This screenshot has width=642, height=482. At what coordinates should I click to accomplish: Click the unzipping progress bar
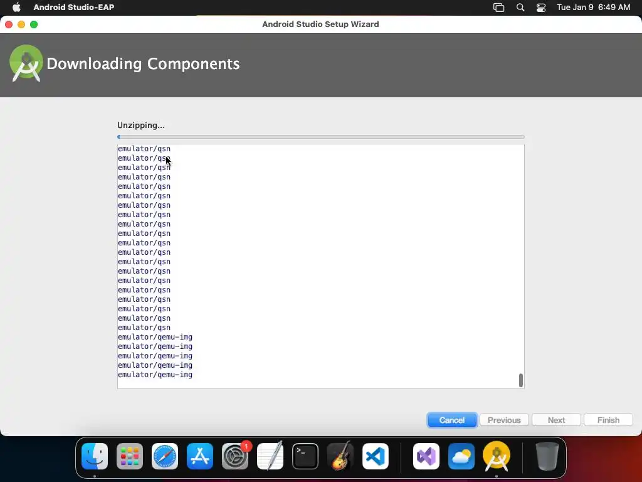pyautogui.click(x=320, y=137)
